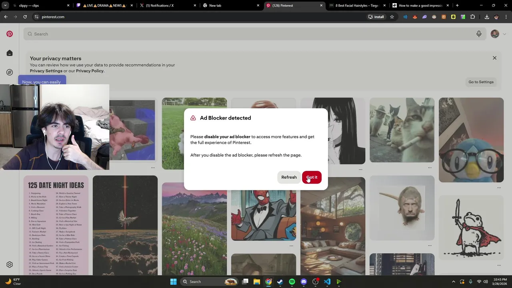This screenshot has width=512, height=288.
Task: Open the blue penguin plush with glasses pin
Action: coord(471,140)
